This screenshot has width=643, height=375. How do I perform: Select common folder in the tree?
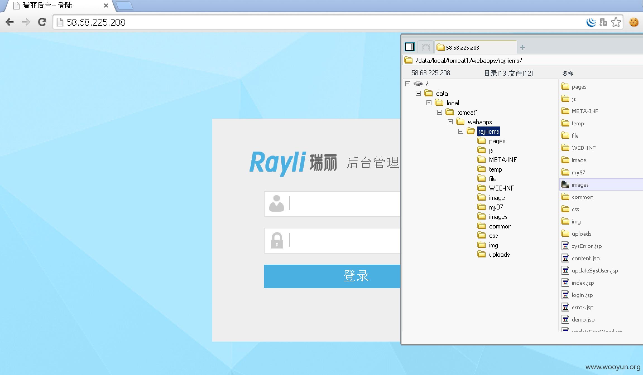500,226
